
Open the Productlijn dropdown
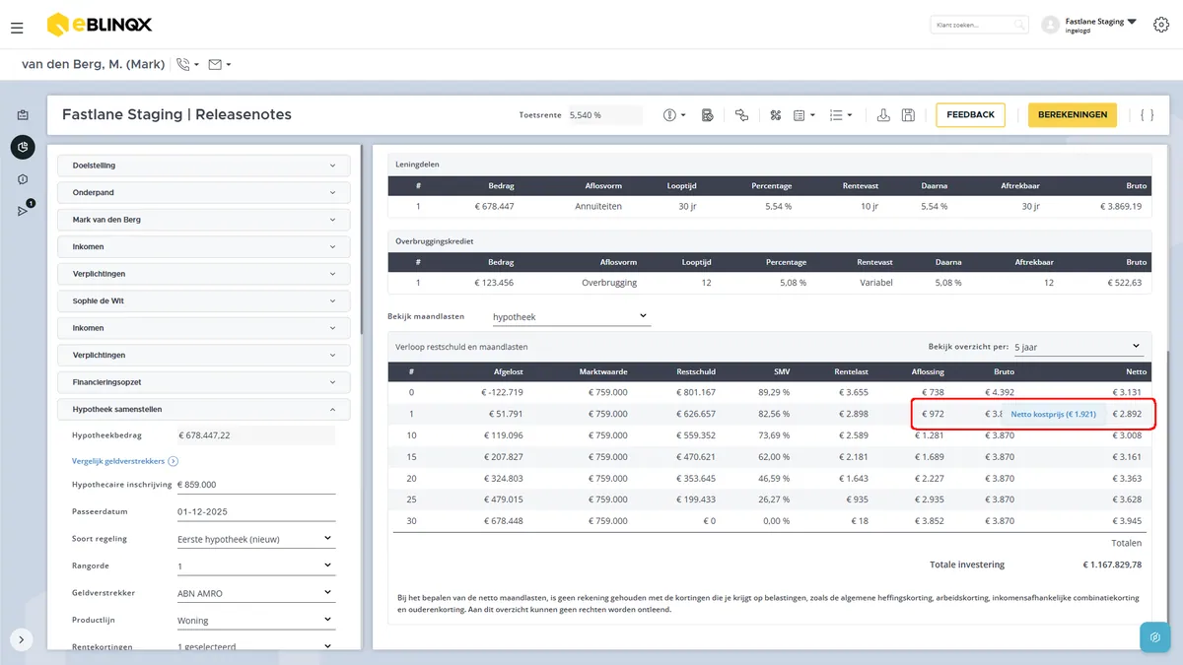point(255,621)
